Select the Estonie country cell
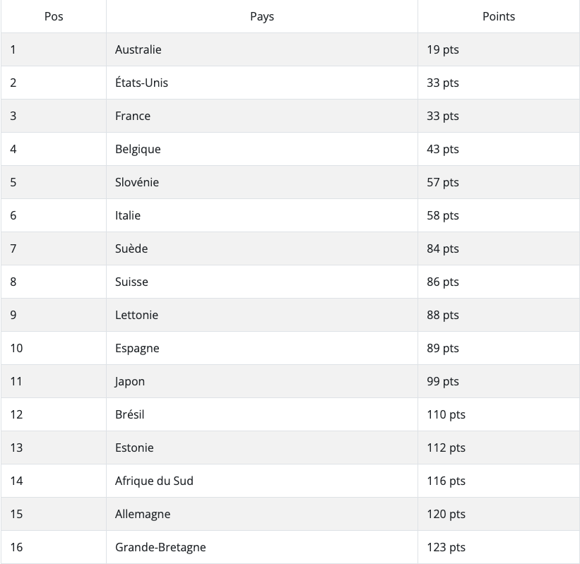580x564 pixels. click(x=134, y=448)
